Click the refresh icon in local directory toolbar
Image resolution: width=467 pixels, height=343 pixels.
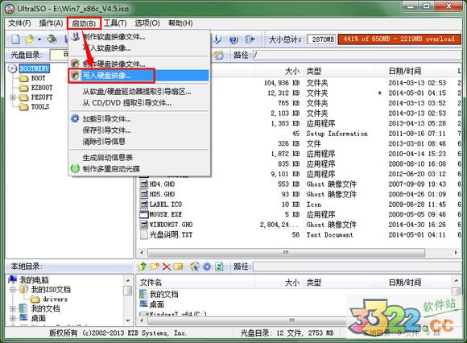tap(219, 267)
